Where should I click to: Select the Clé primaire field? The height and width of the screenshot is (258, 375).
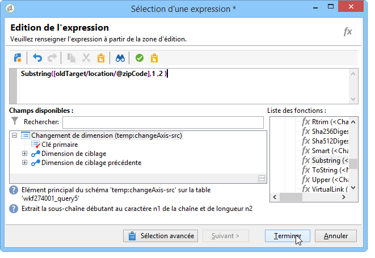click(60, 145)
